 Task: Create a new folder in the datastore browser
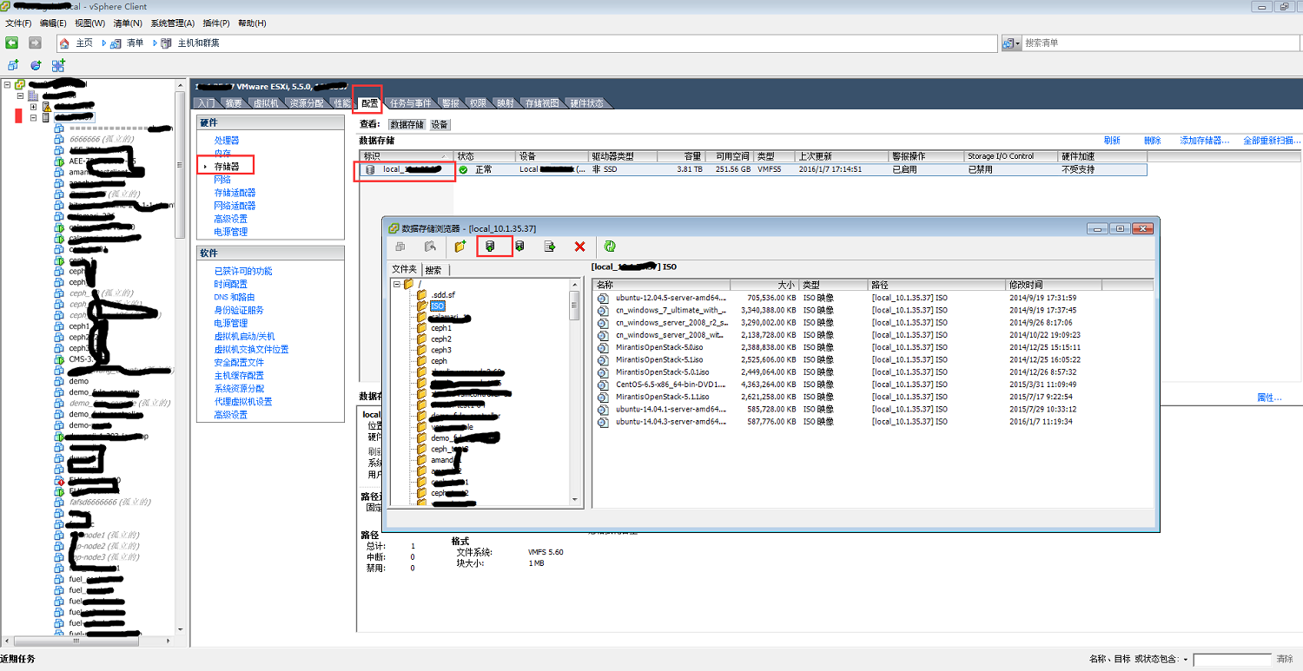pos(460,247)
